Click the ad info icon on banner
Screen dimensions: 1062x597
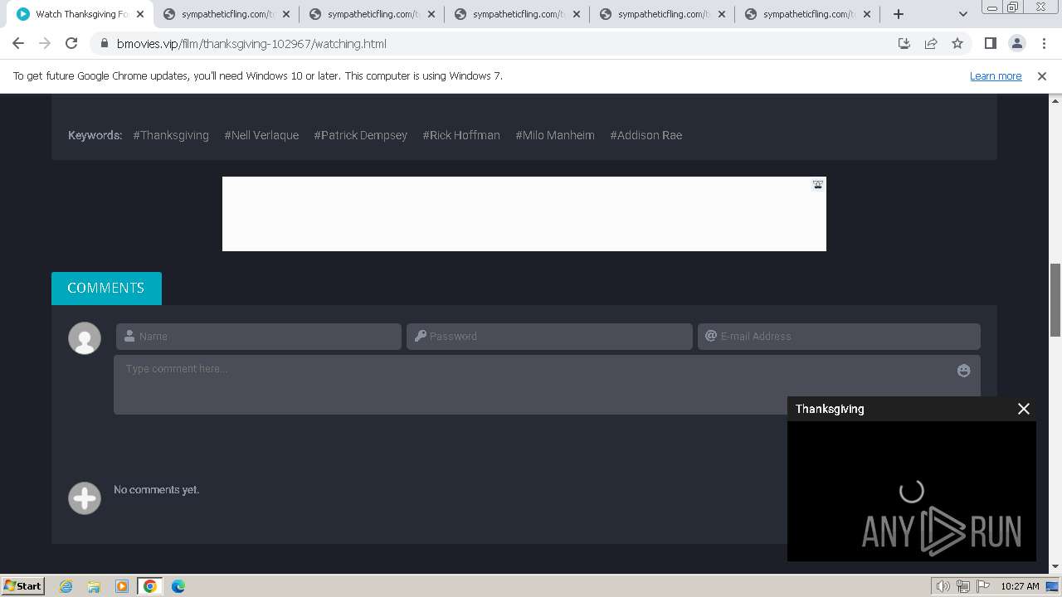pos(818,185)
